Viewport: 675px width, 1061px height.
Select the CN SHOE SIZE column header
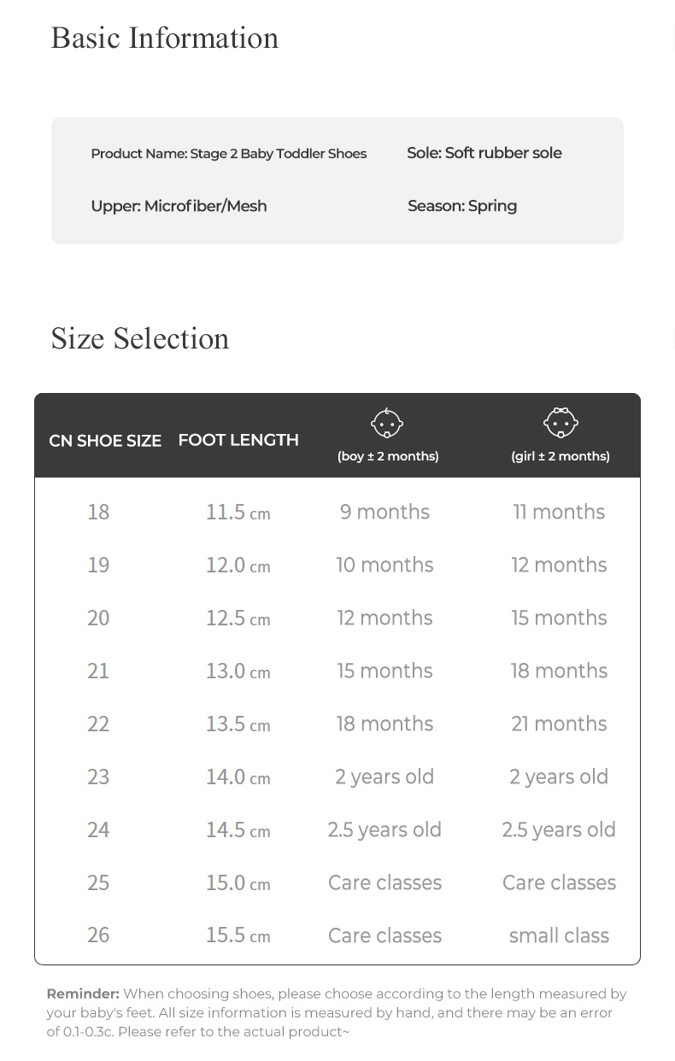click(x=105, y=441)
